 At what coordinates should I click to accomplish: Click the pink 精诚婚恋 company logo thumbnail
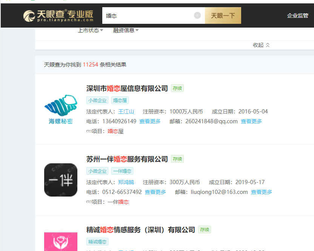tap(61, 241)
